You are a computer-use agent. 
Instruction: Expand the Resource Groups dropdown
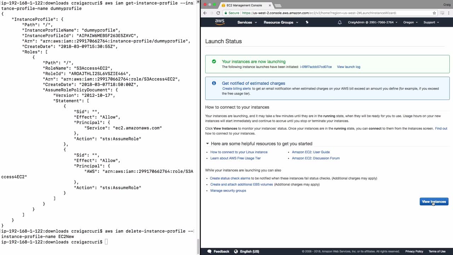(281, 22)
